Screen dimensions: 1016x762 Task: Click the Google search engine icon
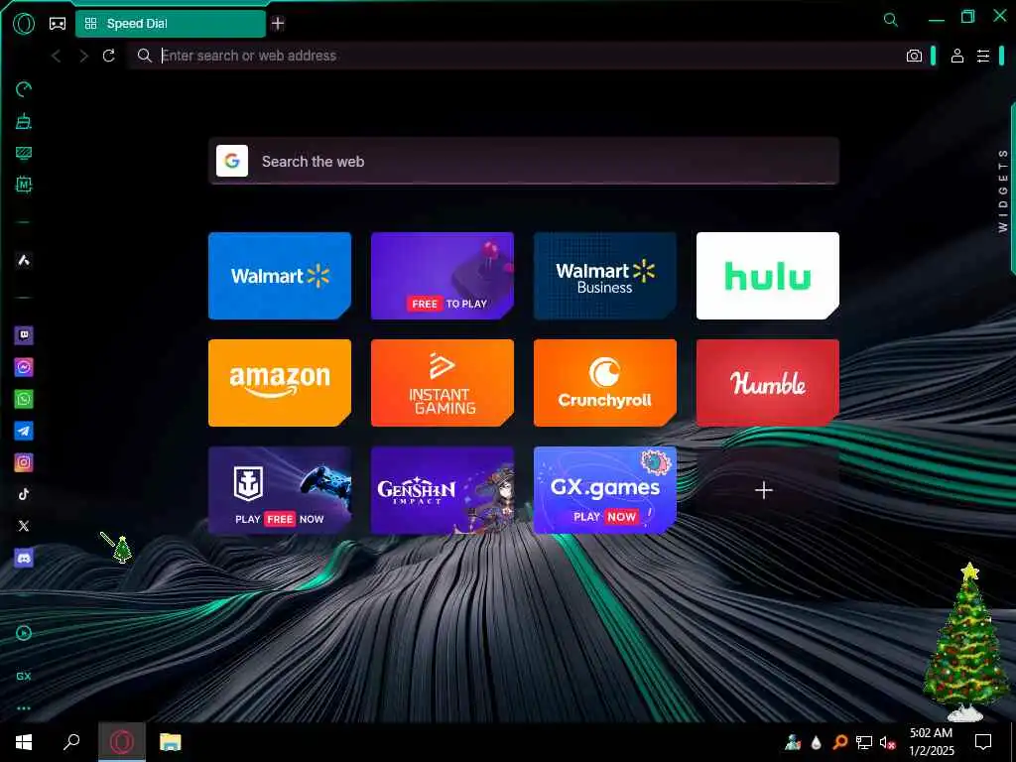point(232,161)
